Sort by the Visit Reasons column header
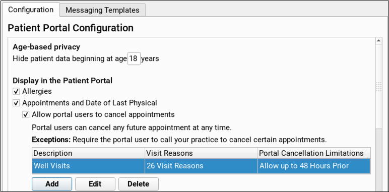Viewport: 389px width, 192px height. pos(201,153)
